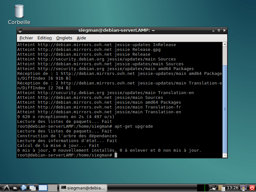256x192 pixels.
Task: Open the Aide menu
Action: click(81, 38)
